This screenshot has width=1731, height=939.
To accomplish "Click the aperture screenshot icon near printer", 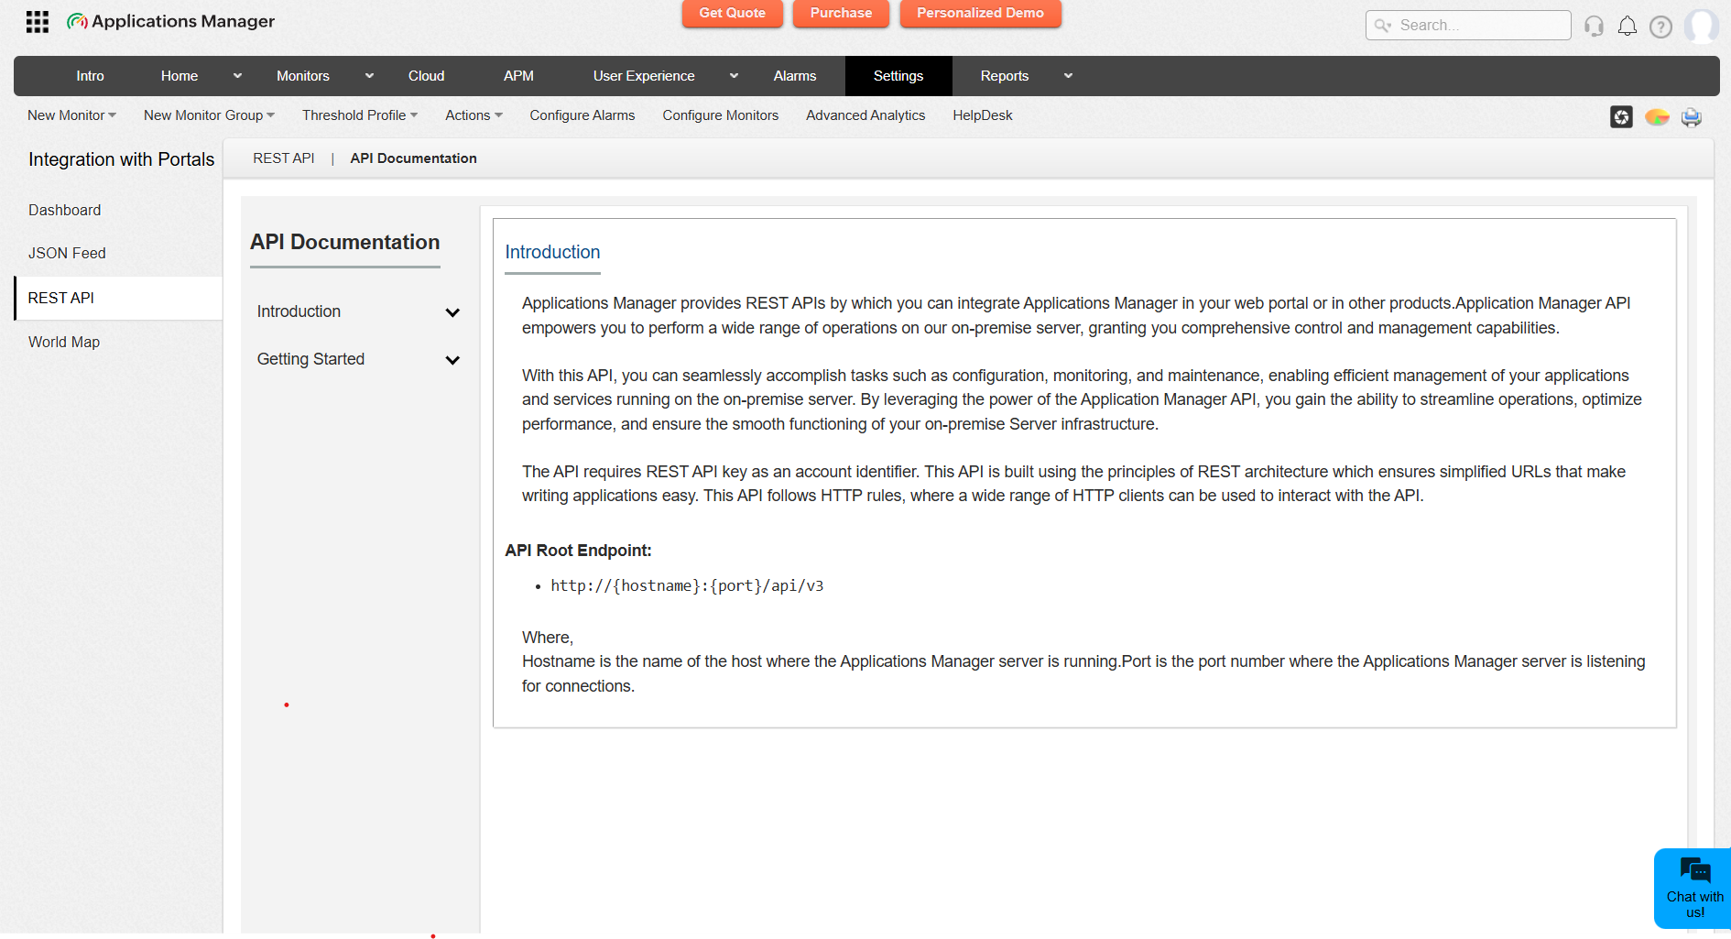I will (x=1621, y=117).
